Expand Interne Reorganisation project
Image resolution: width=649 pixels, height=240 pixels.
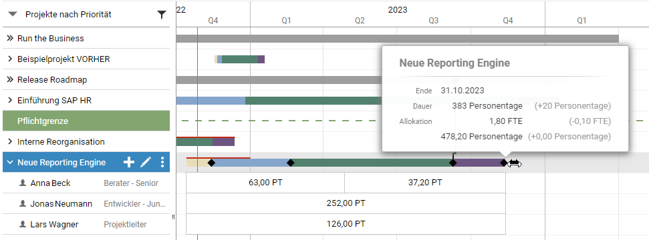tap(10, 142)
